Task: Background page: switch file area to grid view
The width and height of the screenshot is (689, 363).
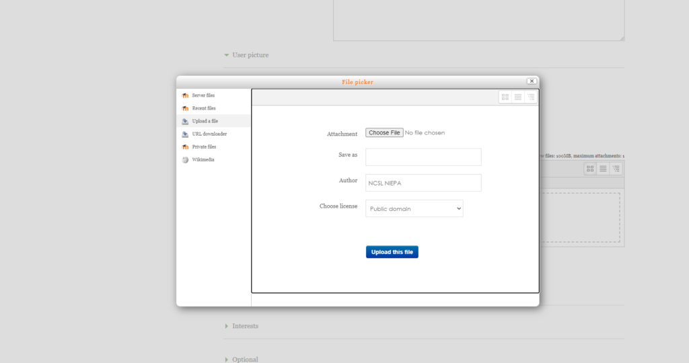Action: [x=590, y=169]
